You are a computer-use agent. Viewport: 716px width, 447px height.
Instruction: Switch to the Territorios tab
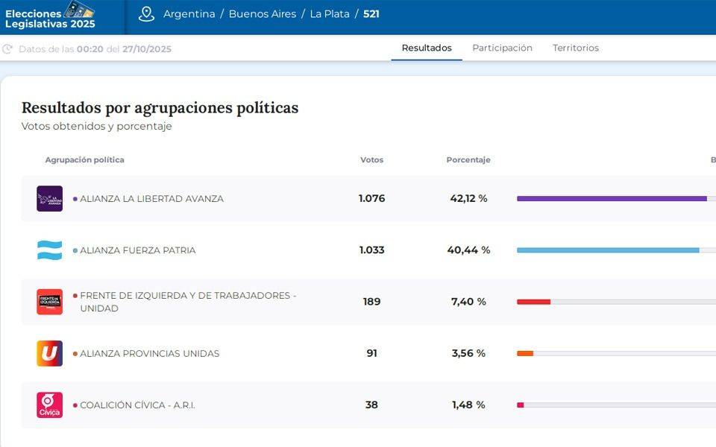click(575, 48)
